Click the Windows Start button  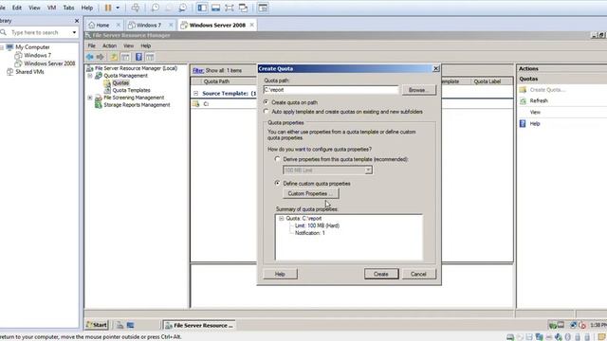97,325
